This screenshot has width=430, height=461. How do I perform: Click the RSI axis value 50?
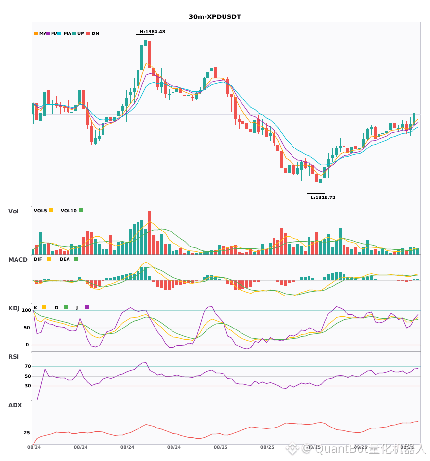click(28, 376)
